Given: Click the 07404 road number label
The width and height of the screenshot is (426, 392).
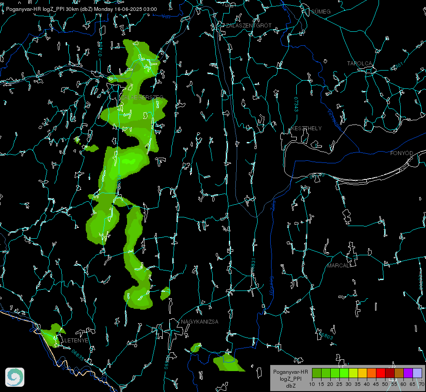Looking at the screenshot, I should [x=100, y=49].
